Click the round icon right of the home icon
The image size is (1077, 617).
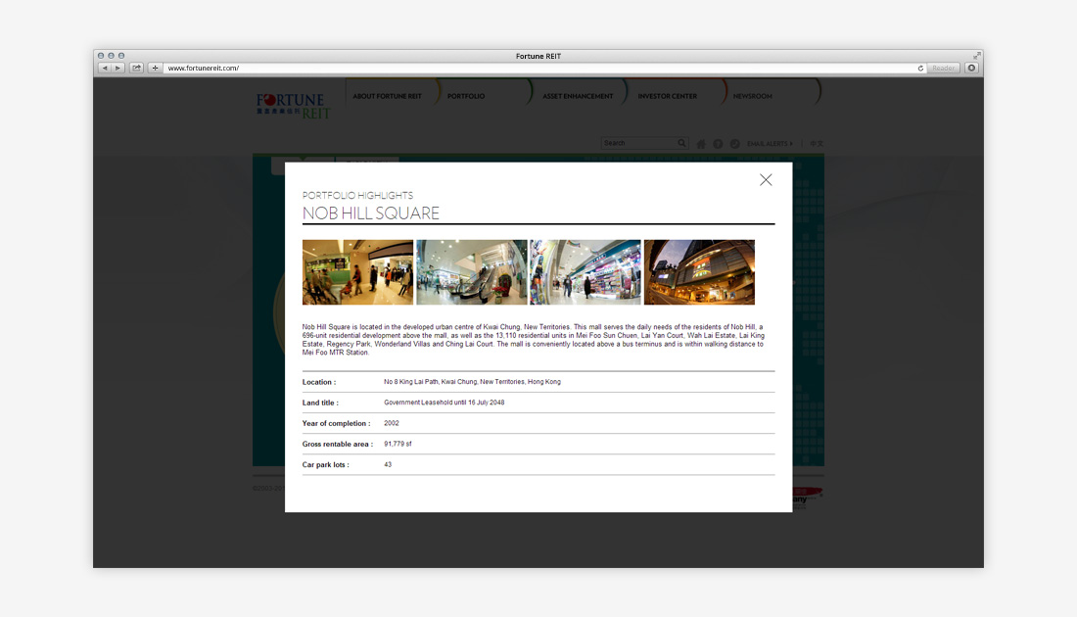point(718,144)
